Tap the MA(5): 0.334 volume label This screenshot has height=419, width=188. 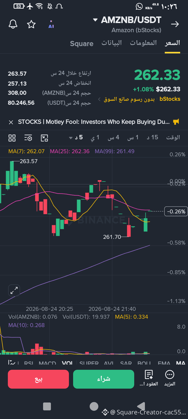click(132, 317)
